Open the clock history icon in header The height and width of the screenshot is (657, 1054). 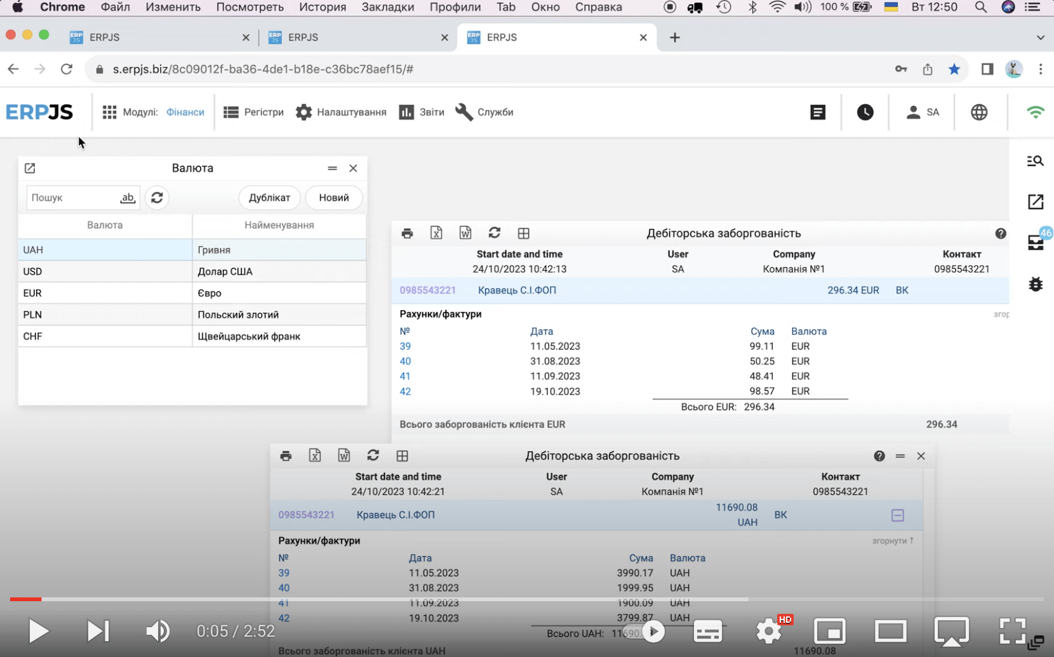[x=865, y=112]
